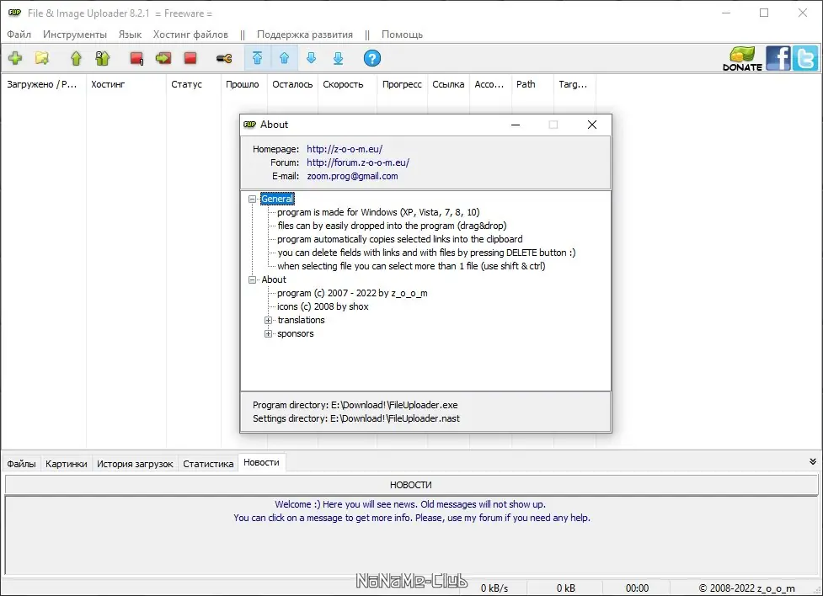Open the Инструменты menu
Image resolution: width=823 pixels, height=596 pixels.
click(x=74, y=35)
